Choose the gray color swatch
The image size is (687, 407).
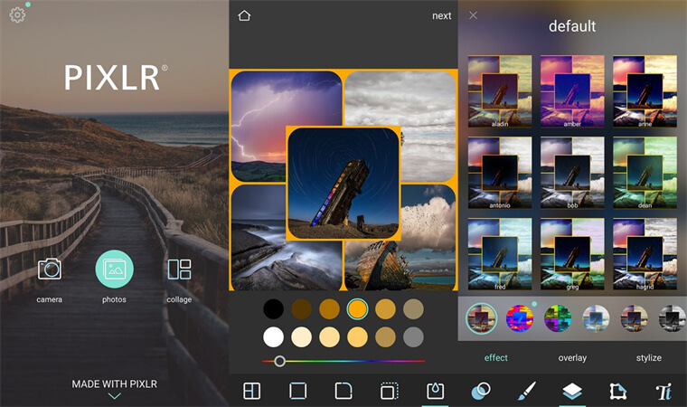413,337
